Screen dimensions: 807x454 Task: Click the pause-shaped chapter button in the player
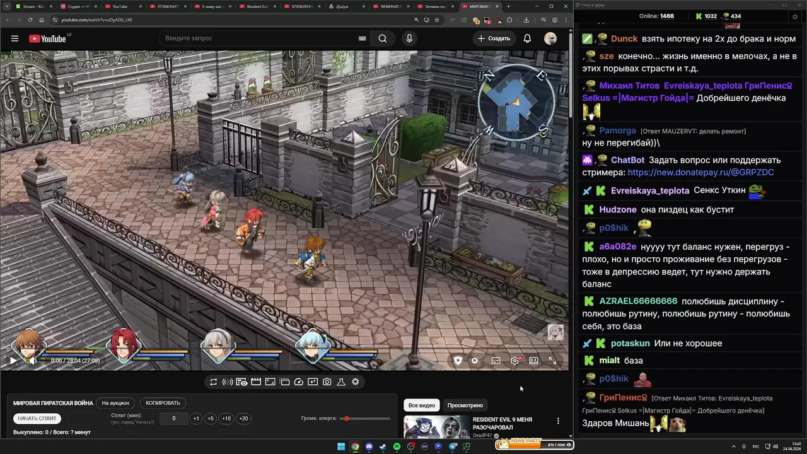point(475,361)
